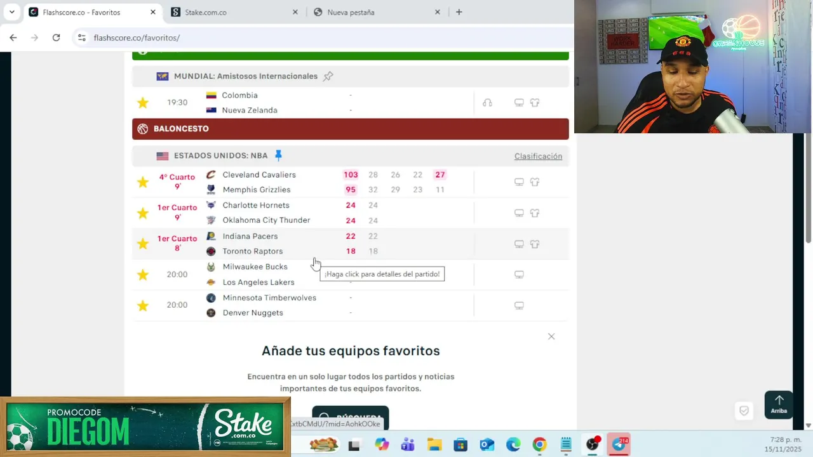813x457 pixels.
Task: Open Microsoft Edge from taskbar
Action: tap(513, 444)
